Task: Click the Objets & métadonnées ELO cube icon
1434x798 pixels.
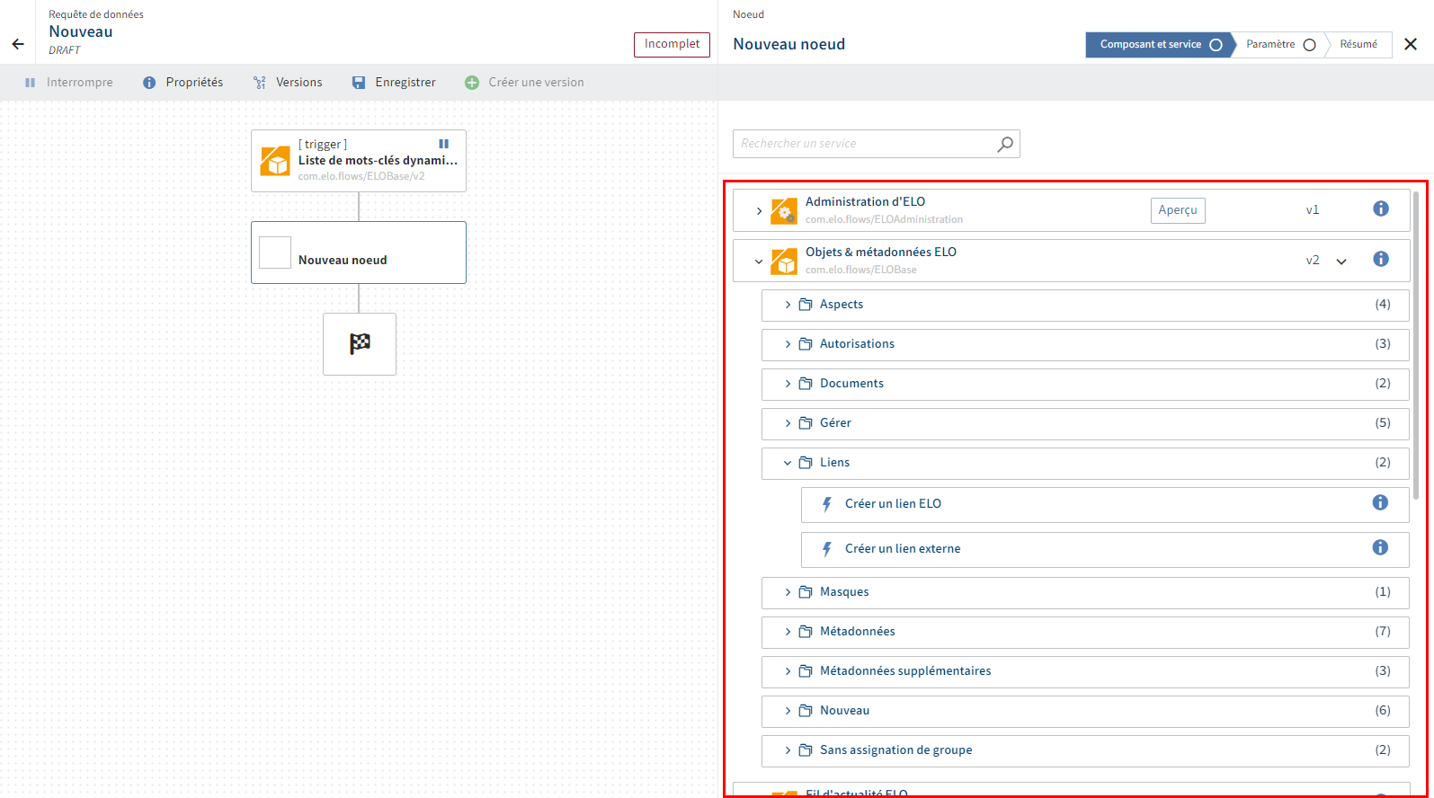Action: tap(784, 262)
